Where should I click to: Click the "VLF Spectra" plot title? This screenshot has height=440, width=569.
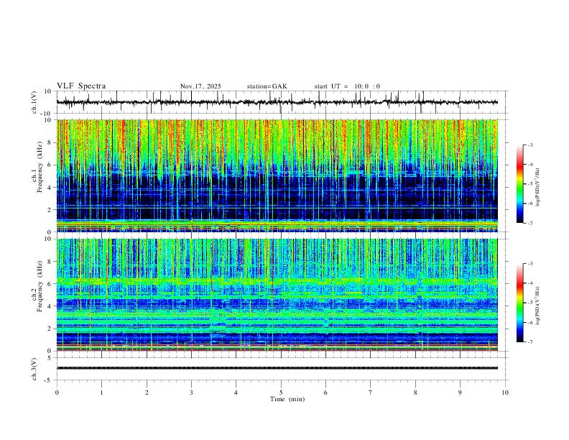click(x=81, y=86)
